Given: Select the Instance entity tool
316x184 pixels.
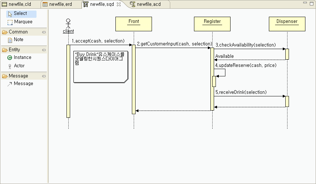Looking at the screenshot, I should point(22,57).
